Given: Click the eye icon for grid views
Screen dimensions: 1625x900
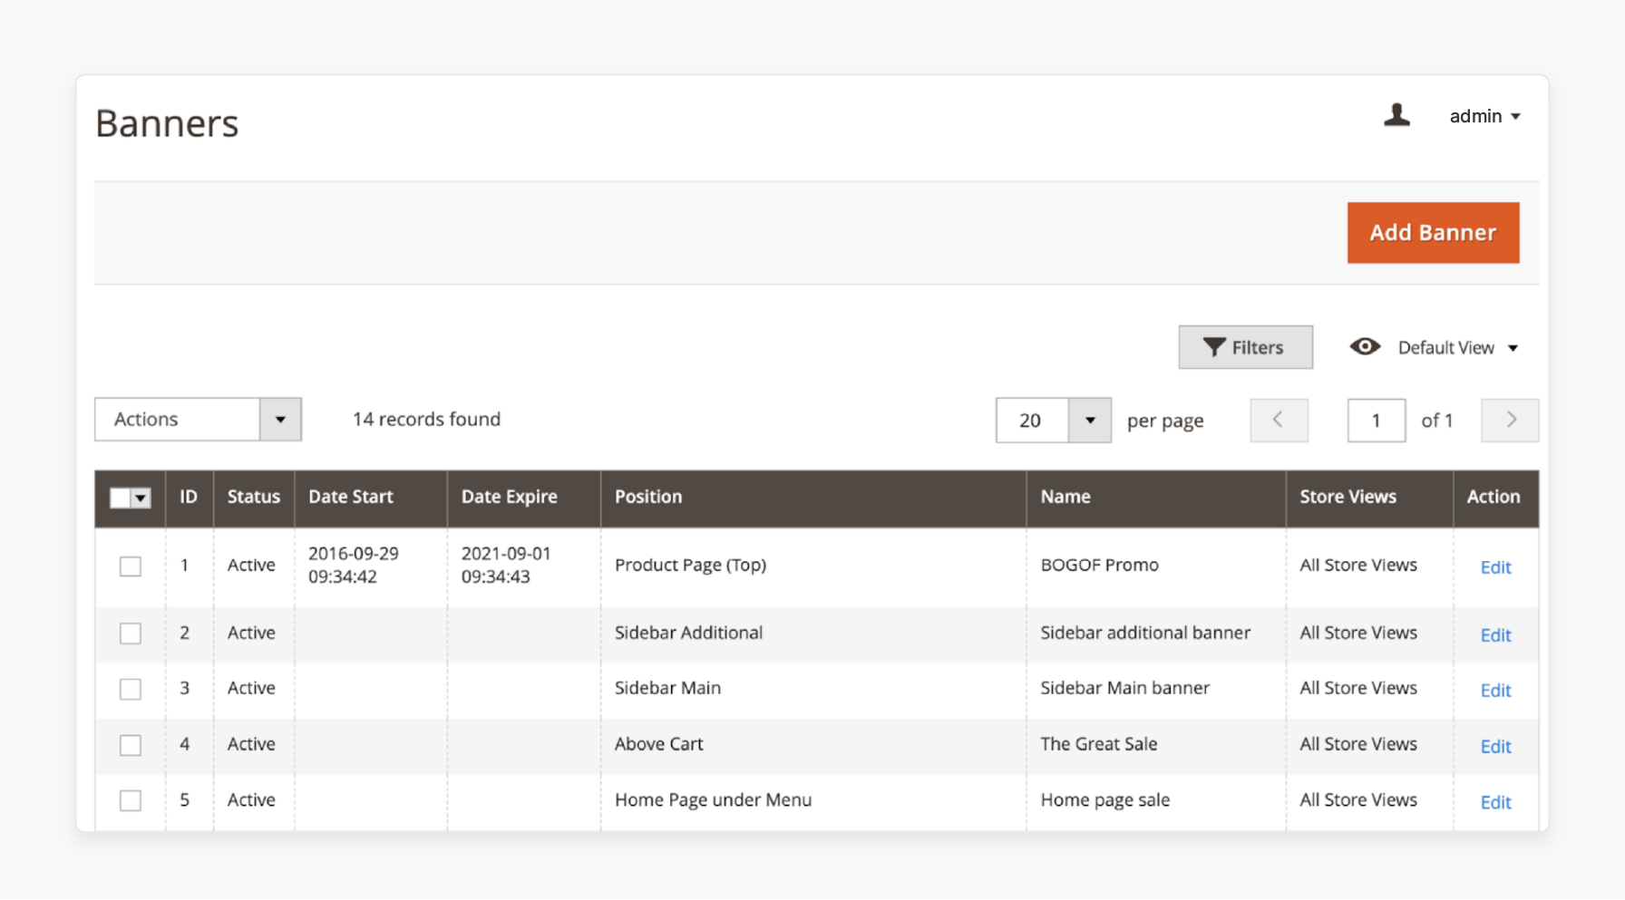Looking at the screenshot, I should [1365, 347].
